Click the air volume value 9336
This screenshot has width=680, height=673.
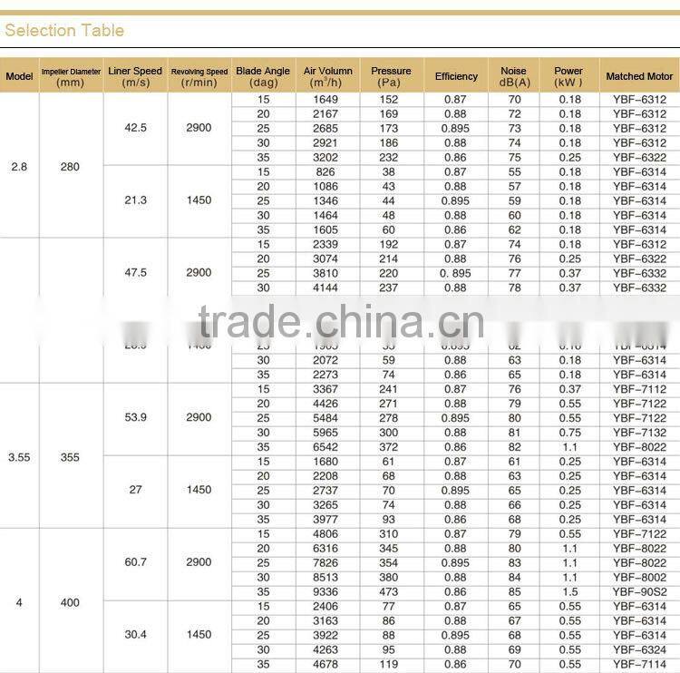click(x=328, y=592)
